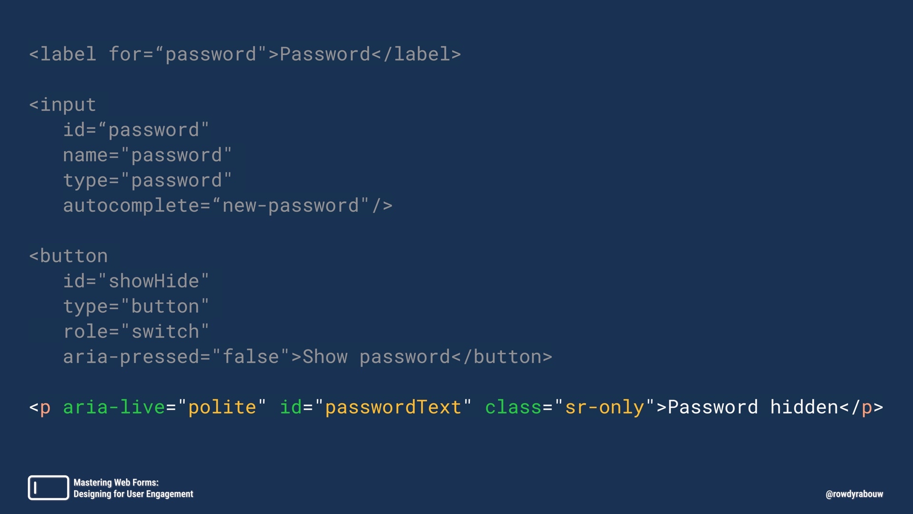Select the role="switch" attribute line
Viewport: 913px width, 514px height.
coord(136,332)
